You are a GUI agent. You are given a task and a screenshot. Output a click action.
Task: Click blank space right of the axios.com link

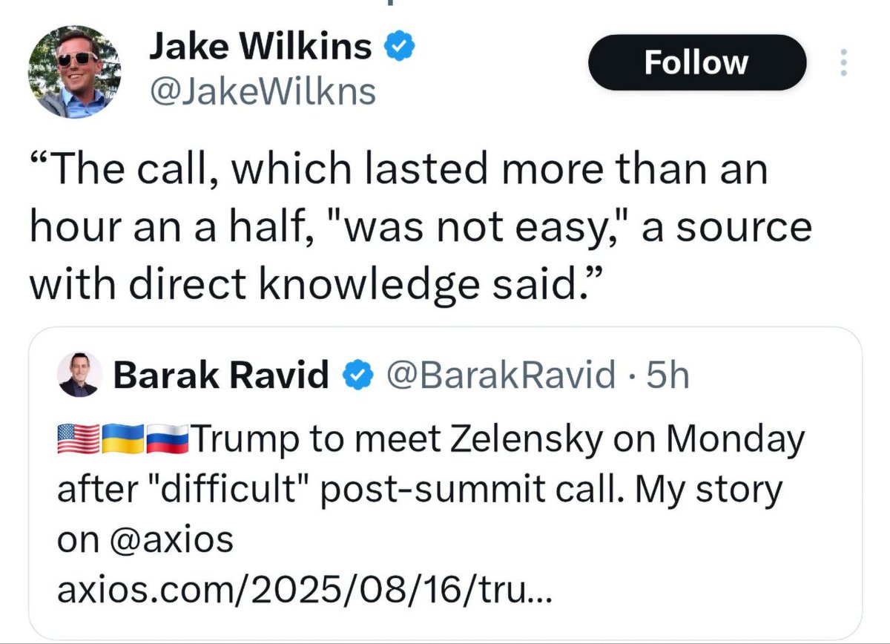pyautogui.click(x=705, y=591)
